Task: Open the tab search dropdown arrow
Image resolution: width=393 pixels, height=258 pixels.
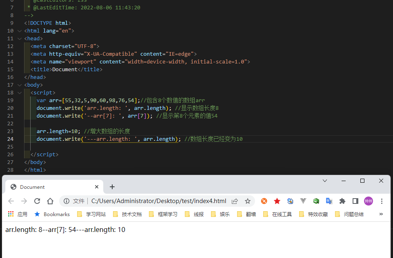Action: pyautogui.click(x=325, y=181)
